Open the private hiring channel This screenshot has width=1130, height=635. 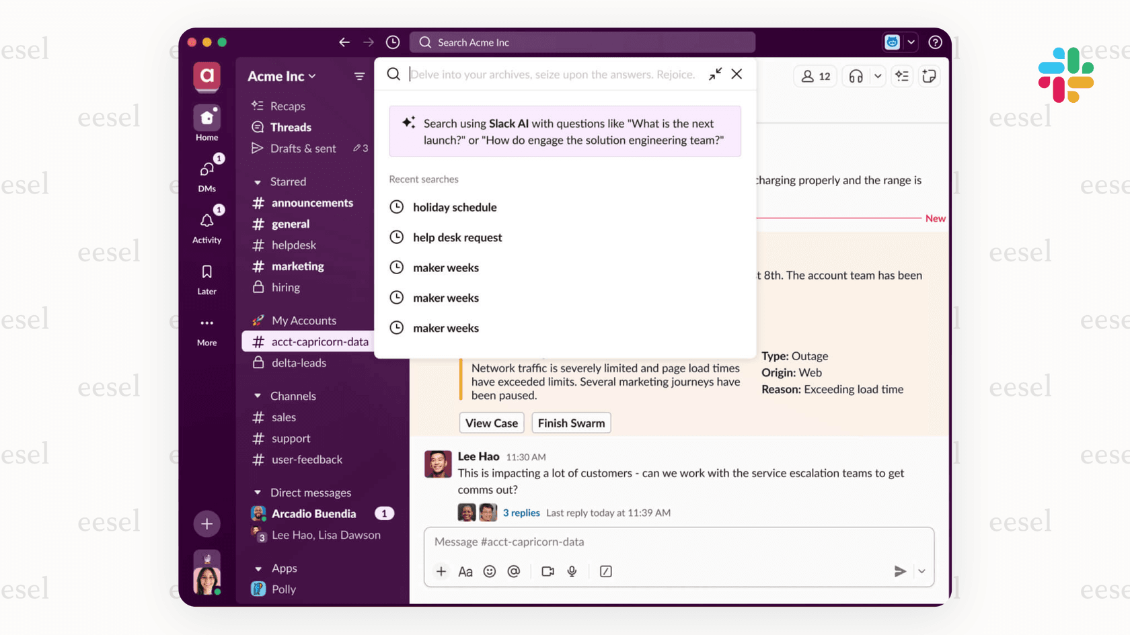[276, 287]
